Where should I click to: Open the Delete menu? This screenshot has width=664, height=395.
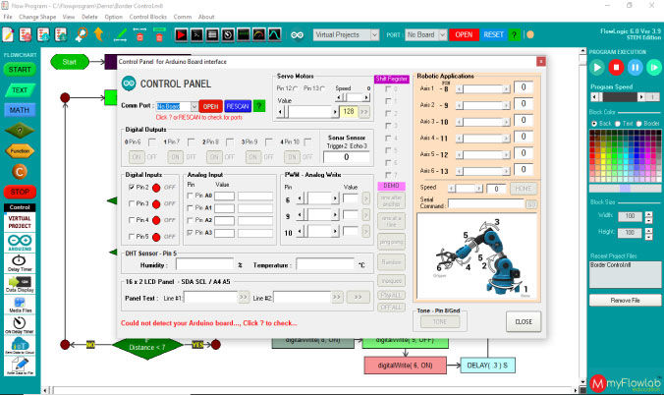pos(89,17)
